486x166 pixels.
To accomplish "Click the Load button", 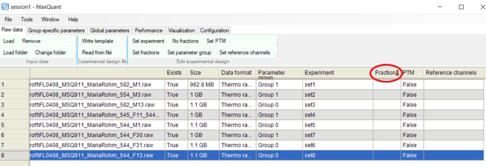I will coord(9,41).
